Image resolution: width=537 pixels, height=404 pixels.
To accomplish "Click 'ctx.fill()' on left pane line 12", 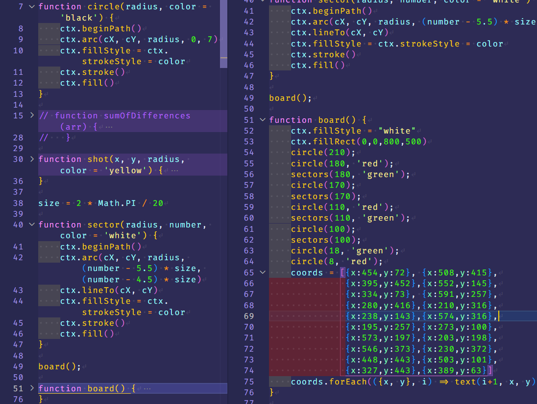I will [87, 83].
